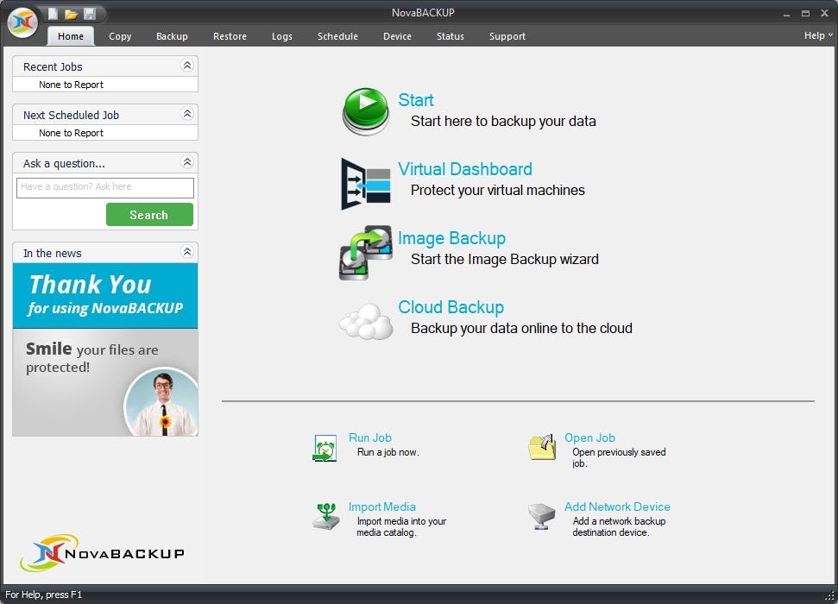Open the Virtual Dashboard
Screen dimensions: 838x604
click(x=364, y=181)
